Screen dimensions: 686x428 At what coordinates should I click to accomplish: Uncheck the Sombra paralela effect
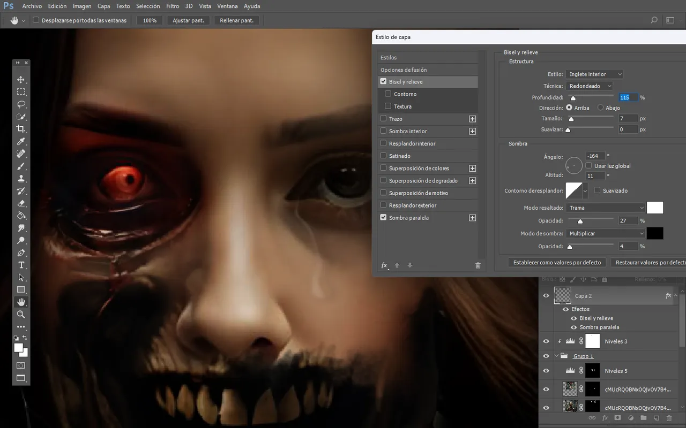click(x=383, y=217)
